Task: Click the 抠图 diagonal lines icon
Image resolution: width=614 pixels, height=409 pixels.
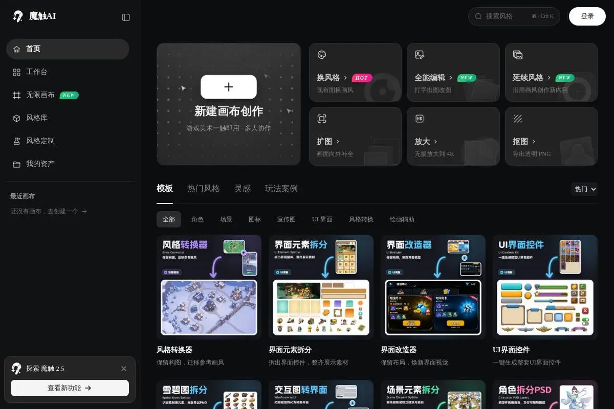Action: [x=518, y=119]
